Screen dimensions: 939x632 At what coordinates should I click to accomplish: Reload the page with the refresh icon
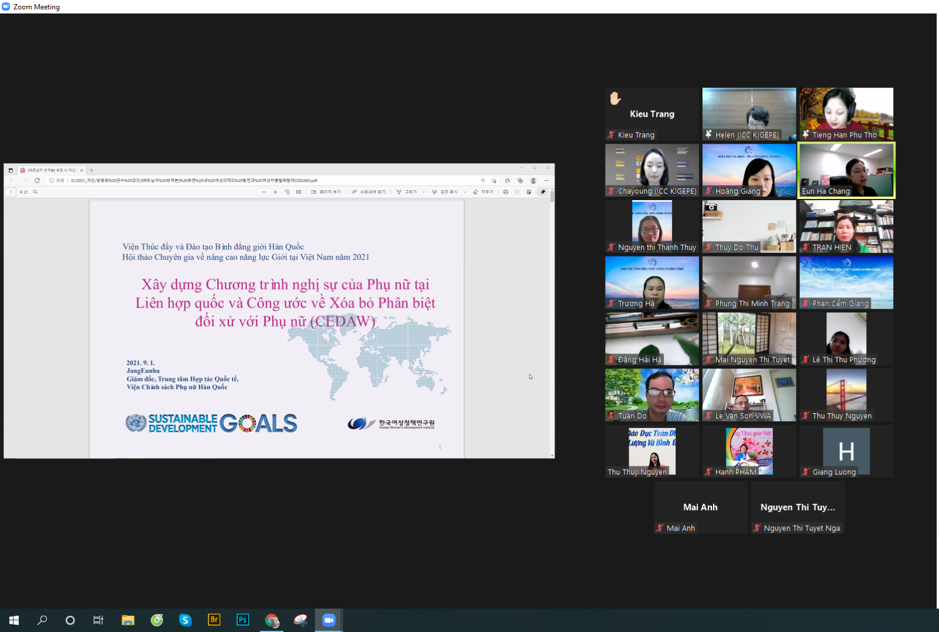37,181
